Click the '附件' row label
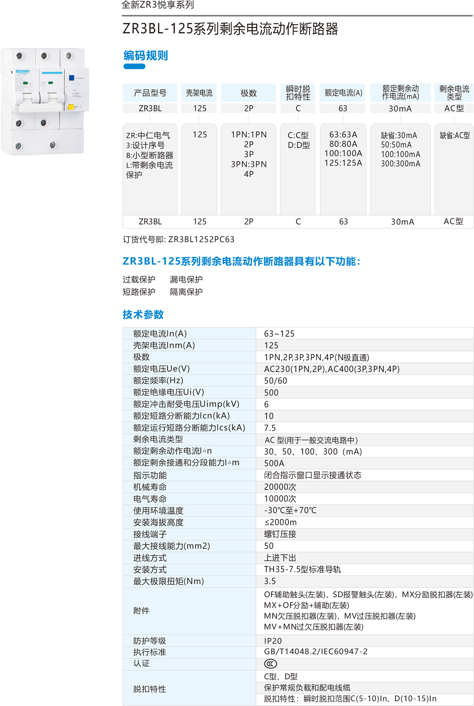 tap(141, 611)
